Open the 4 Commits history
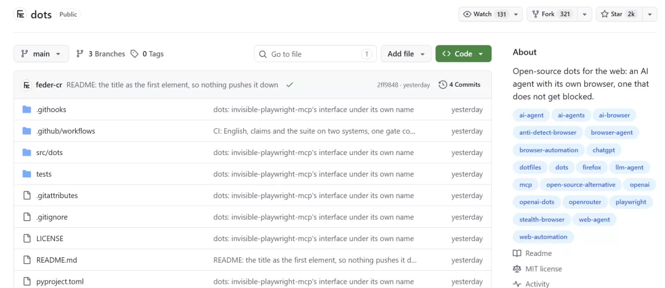665x288 pixels. [460, 85]
